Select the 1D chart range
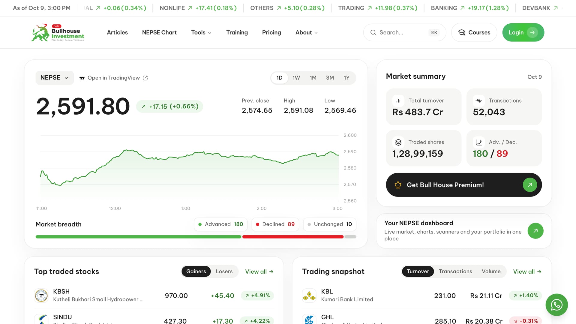The height and width of the screenshot is (324, 576). (x=279, y=78)
